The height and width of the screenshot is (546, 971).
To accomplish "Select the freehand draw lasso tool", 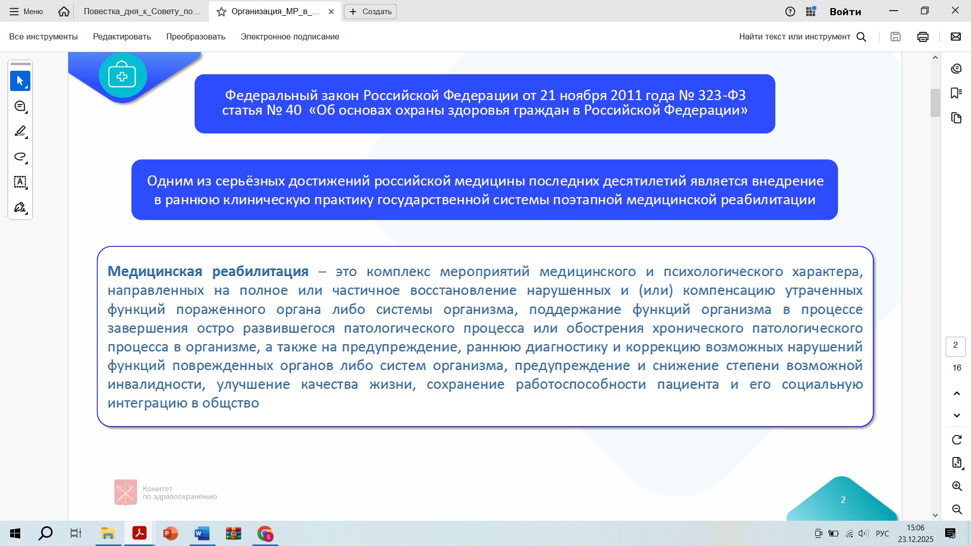I will tap(20, 157).
